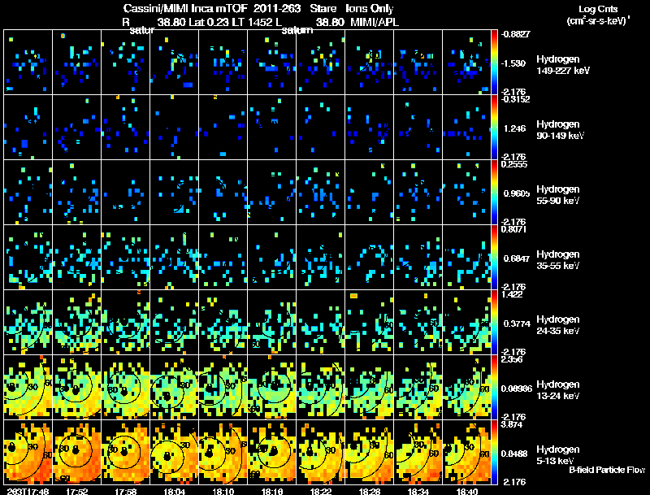Open the Hydrogen 5-13 keV panel at 17:52

pos(76,453)
